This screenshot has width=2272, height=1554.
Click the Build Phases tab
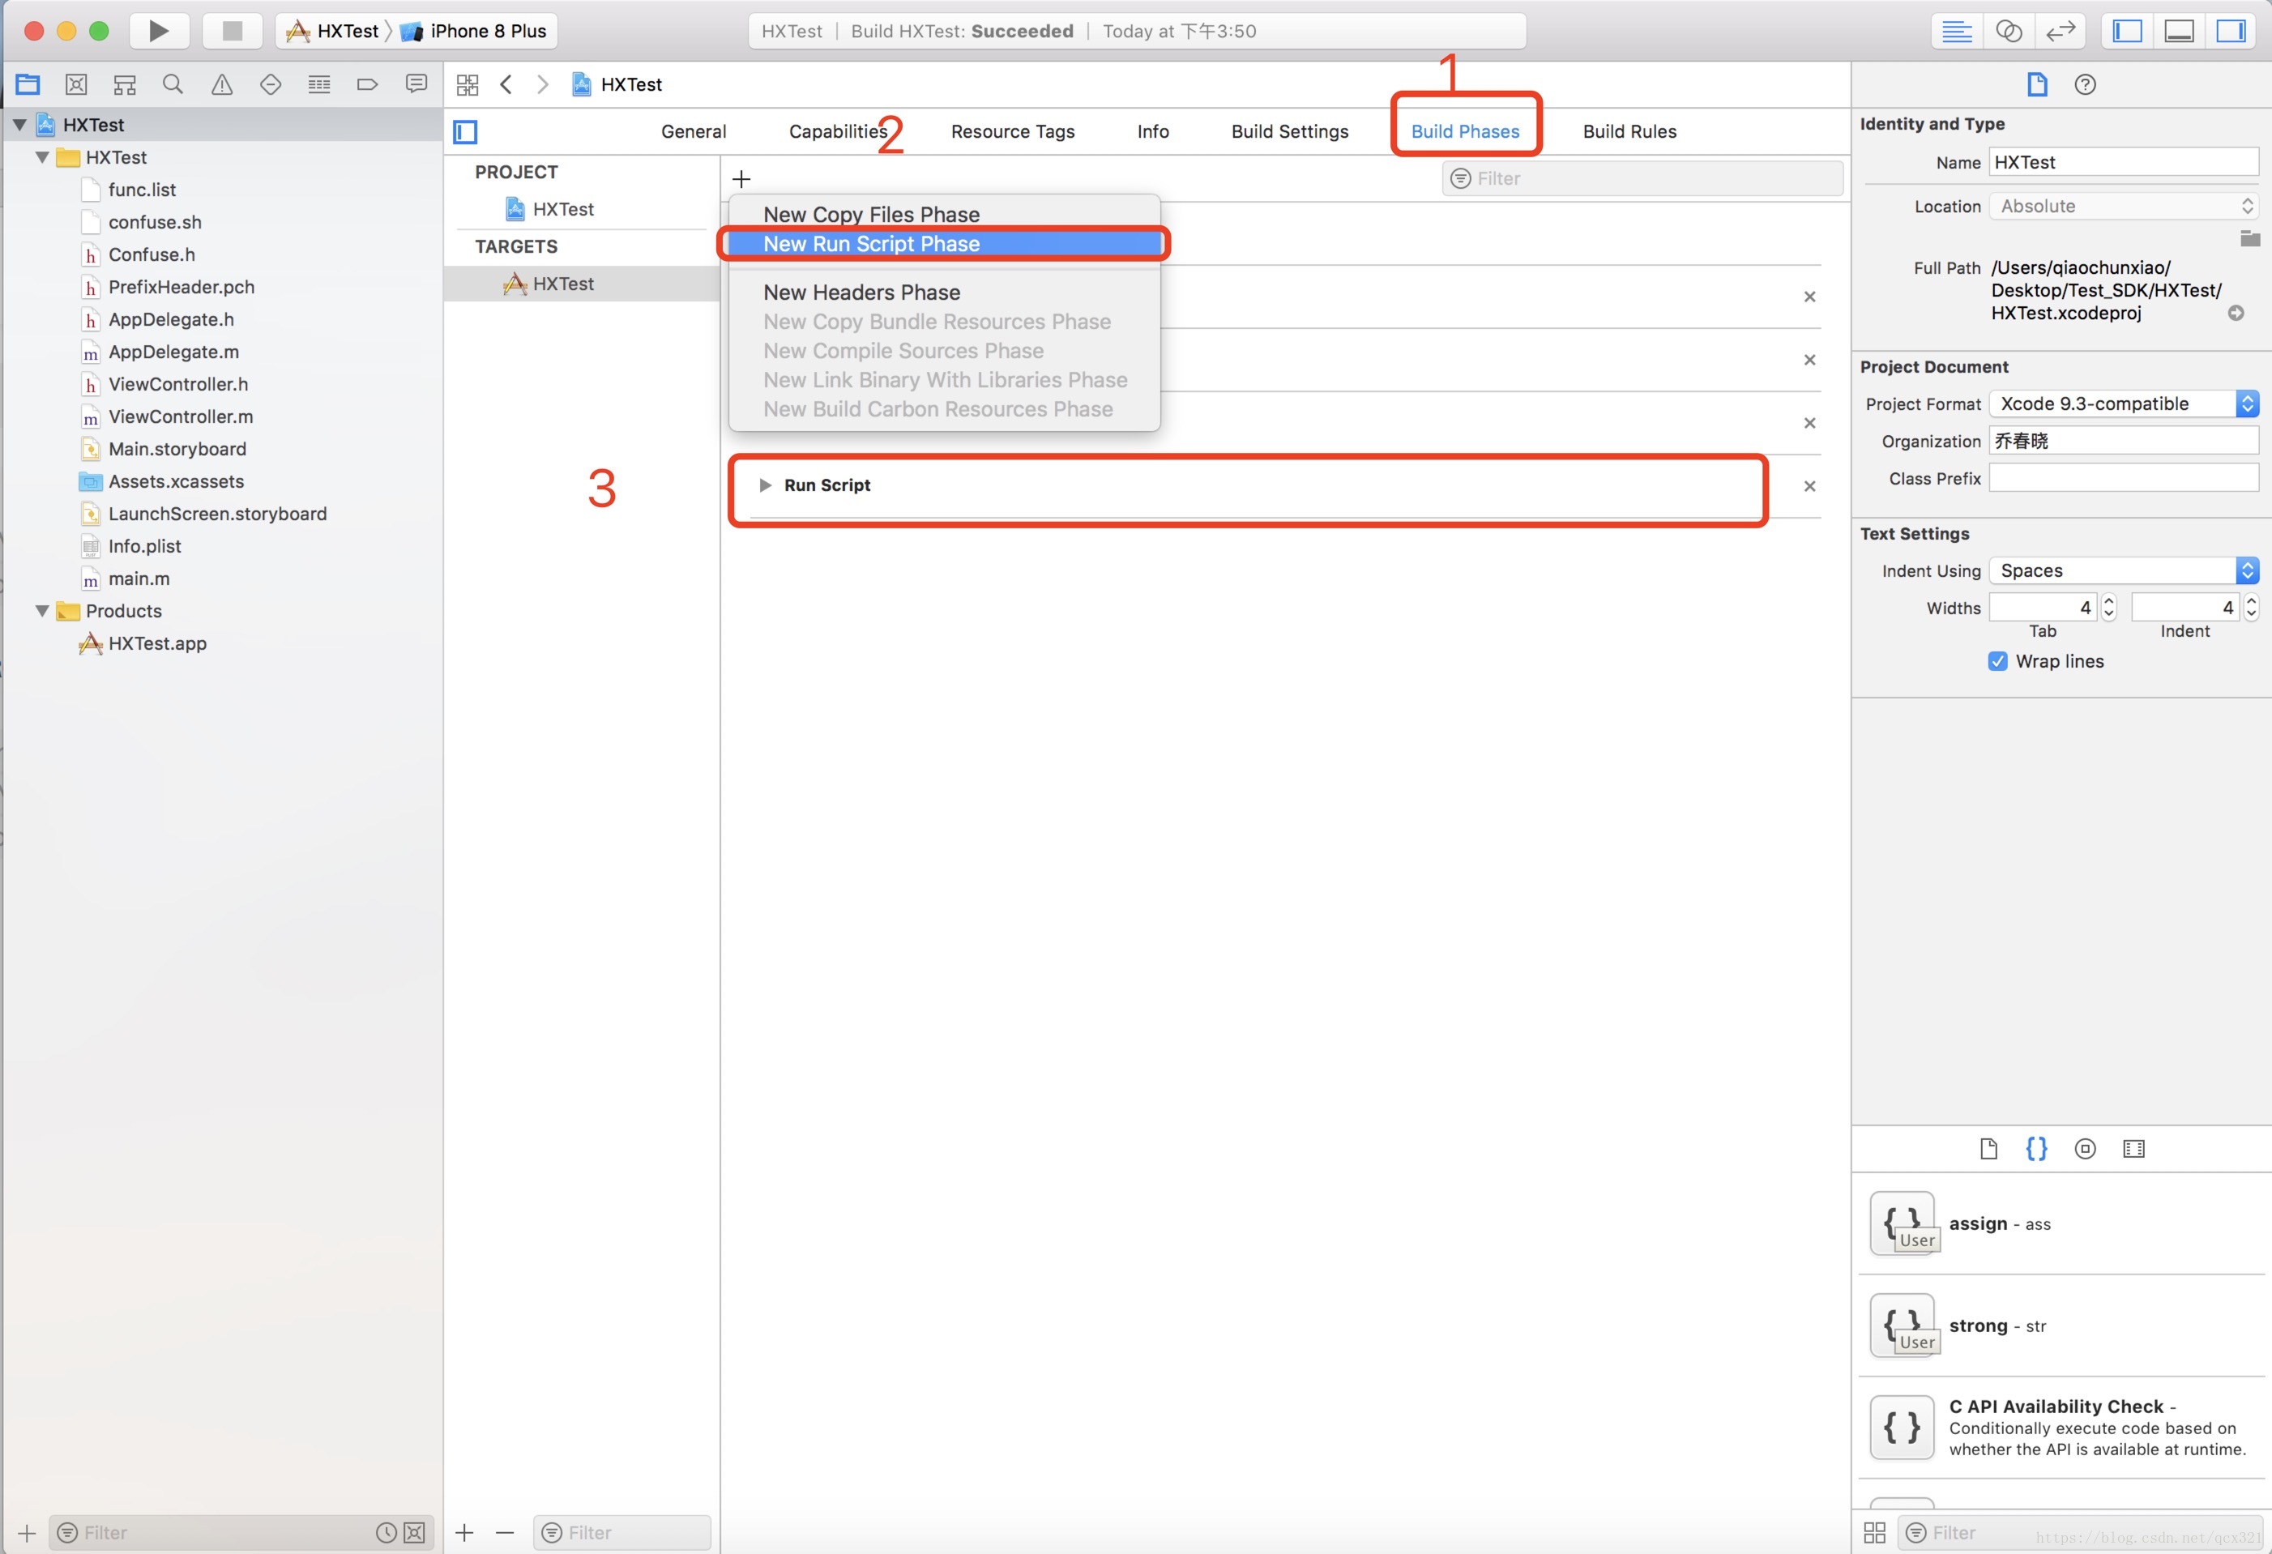[1466, 131]
